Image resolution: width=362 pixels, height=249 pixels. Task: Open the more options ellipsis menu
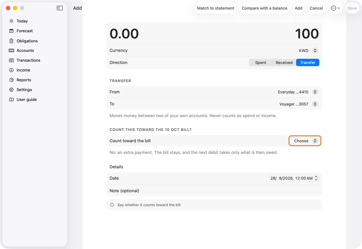point(335,8)
